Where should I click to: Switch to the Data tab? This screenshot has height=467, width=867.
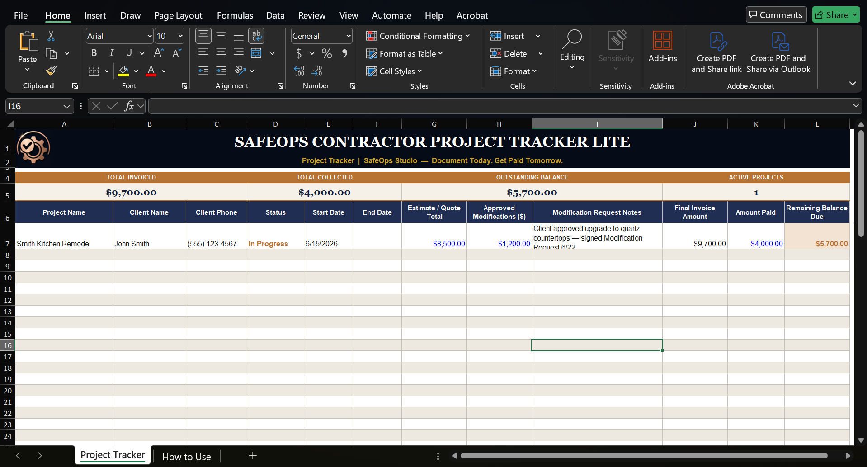pos(275,15)
